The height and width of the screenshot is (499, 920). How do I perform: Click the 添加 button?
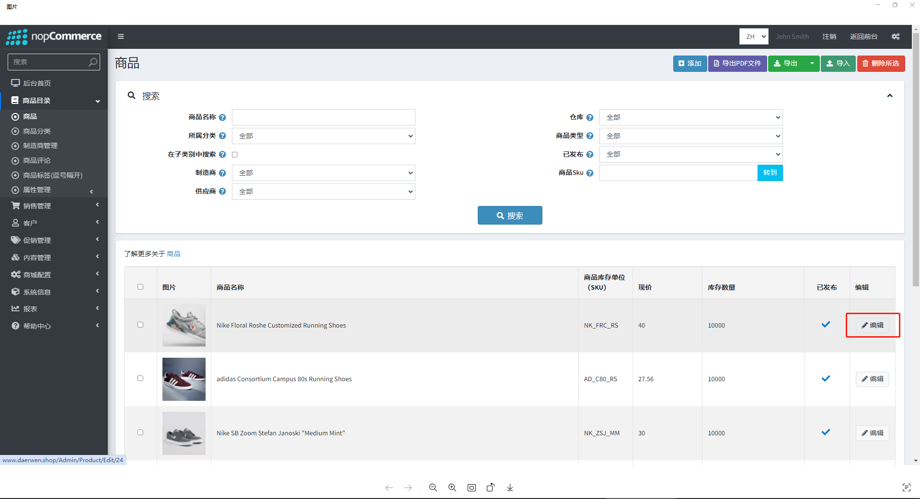[x=690, y=63]
